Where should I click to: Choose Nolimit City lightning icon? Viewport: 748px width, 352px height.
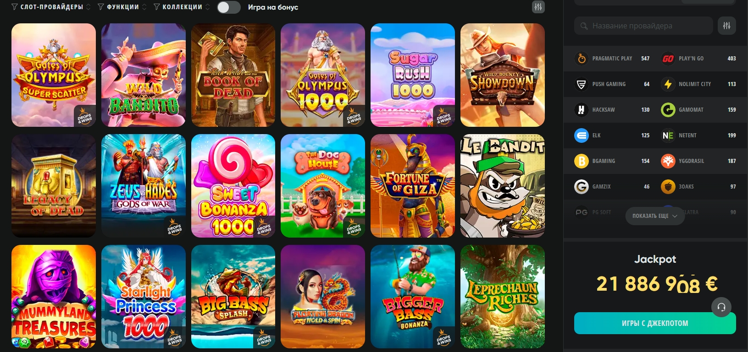point(668,84)
